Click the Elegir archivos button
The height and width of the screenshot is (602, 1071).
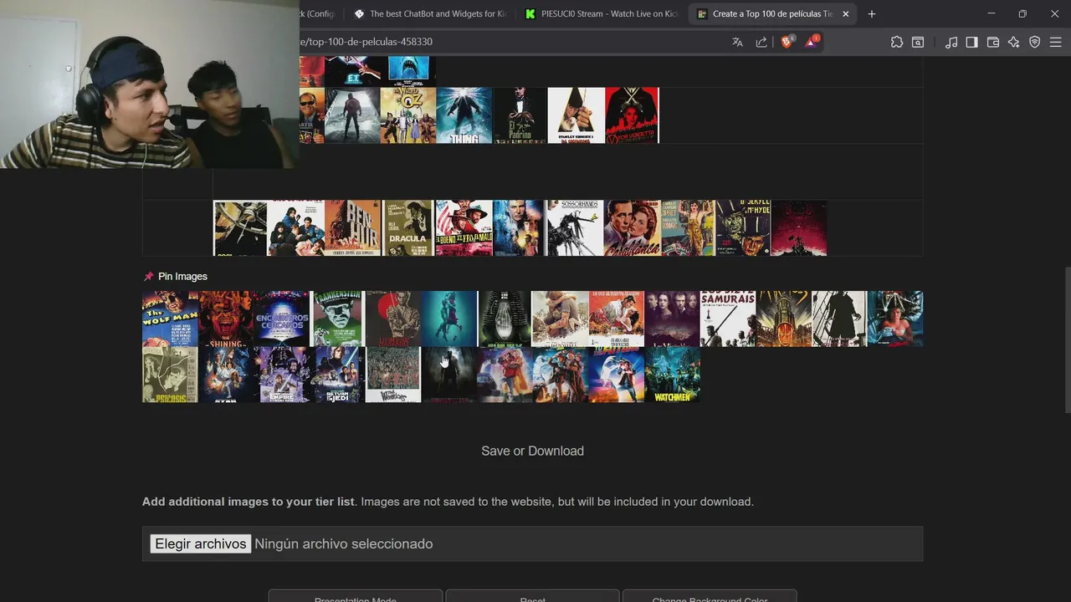(201, 543)
